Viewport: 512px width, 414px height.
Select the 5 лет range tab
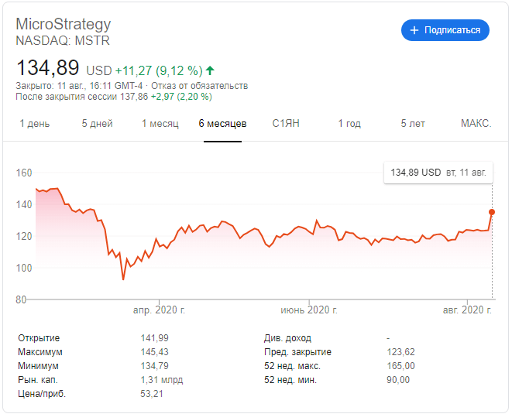(x=413, y=124)
